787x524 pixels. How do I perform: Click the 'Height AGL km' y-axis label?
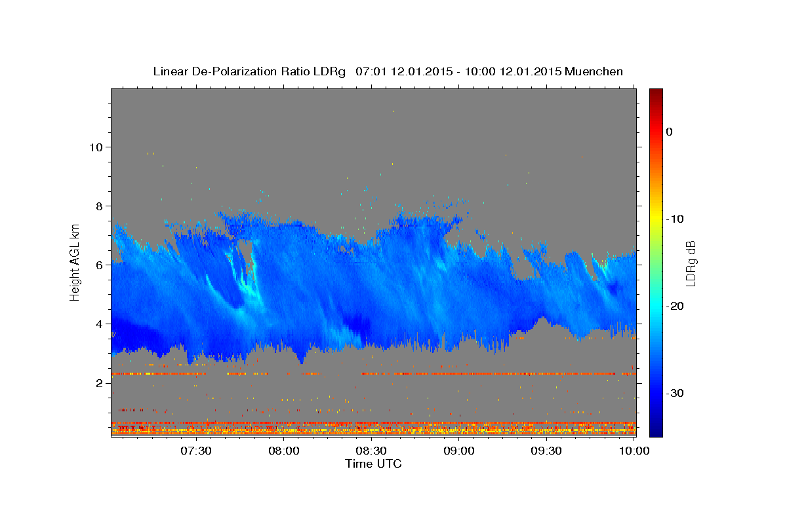pos(75,262)
